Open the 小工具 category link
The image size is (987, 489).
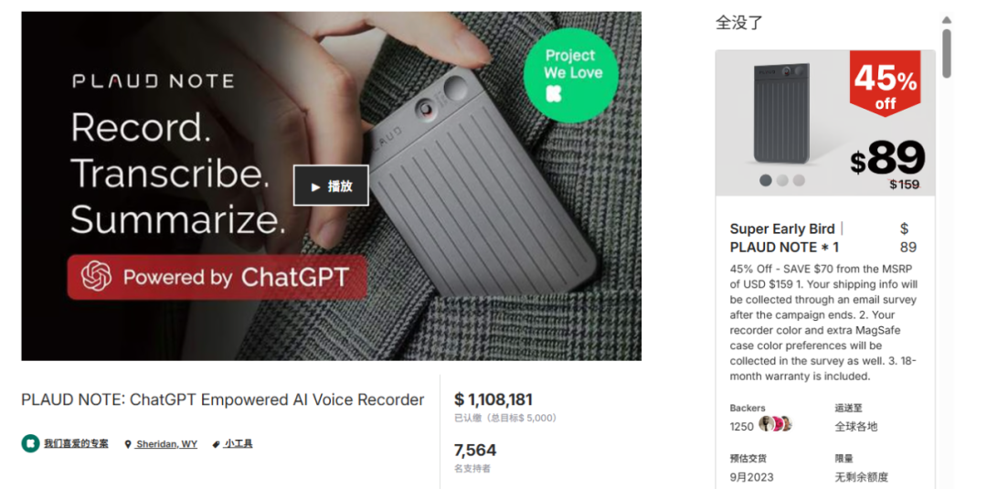[239, 443]
